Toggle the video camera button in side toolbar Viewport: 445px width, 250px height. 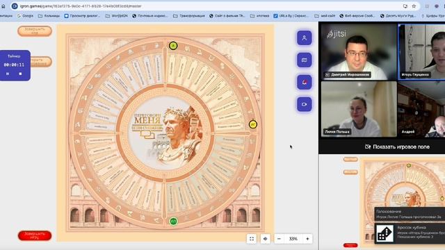pos(305,104)
